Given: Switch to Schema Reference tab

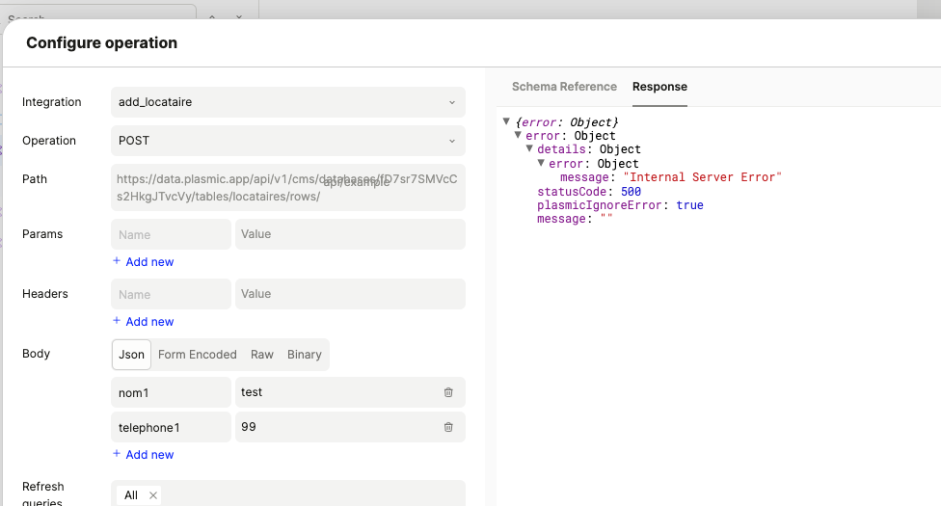Looking at the screenshot, I should 564,87.
